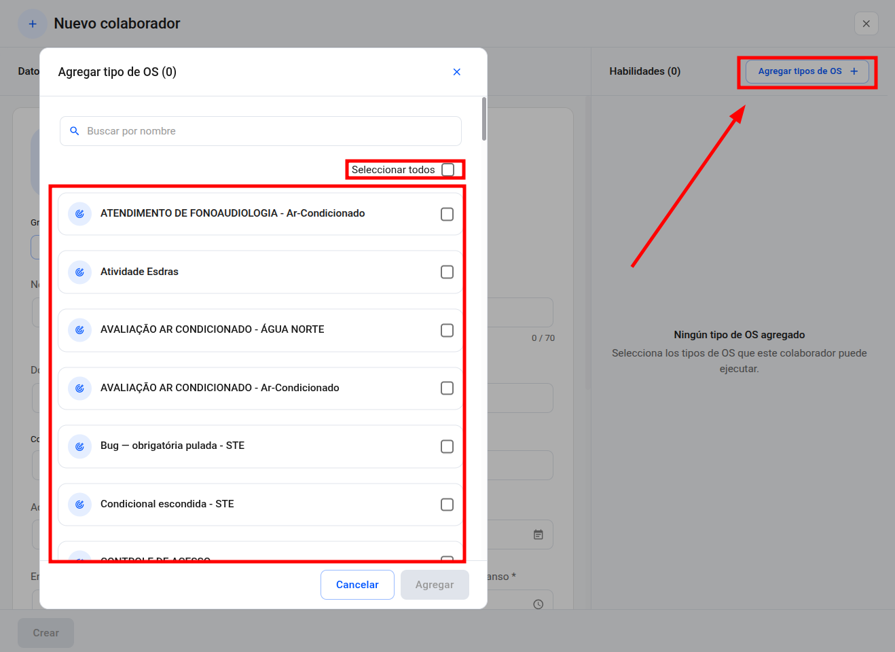The image size is (895, 652).
Task: Enable the Seleccionar todos checkbox
Action: click(448, 170)
